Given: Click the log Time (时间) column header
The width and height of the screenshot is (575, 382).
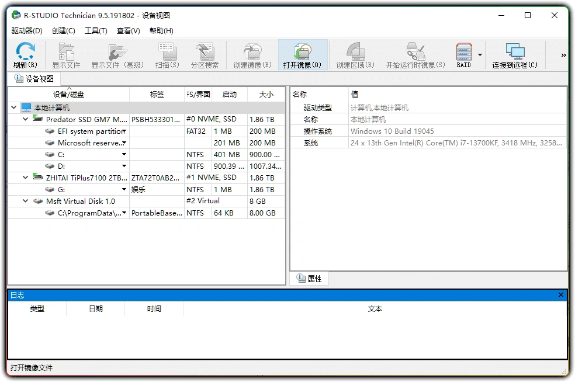Looking at the screenshot, I should (154, 309).
